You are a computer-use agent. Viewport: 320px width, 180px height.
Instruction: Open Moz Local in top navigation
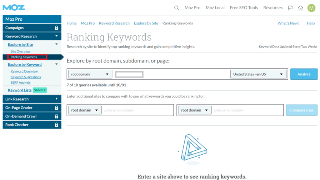point(215,8)
